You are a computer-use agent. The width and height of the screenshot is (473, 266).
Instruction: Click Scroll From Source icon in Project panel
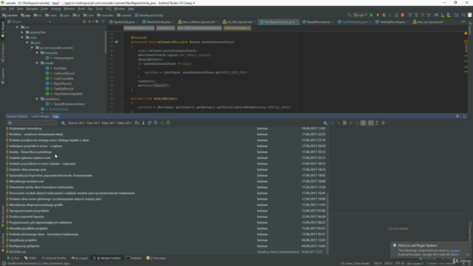pyautogui.click(x=84, y=21)
